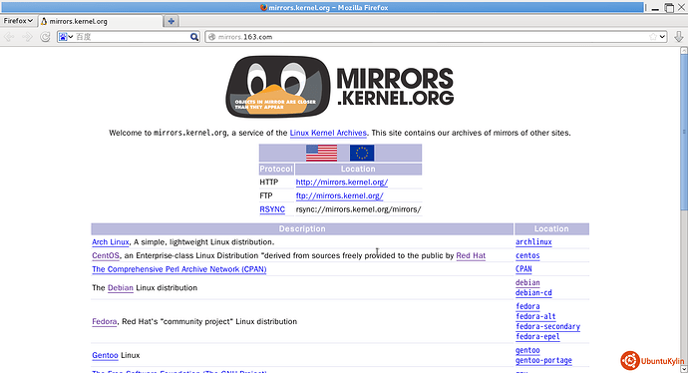
Task: Click the site identity globe icon
Action: pos(212,37)
